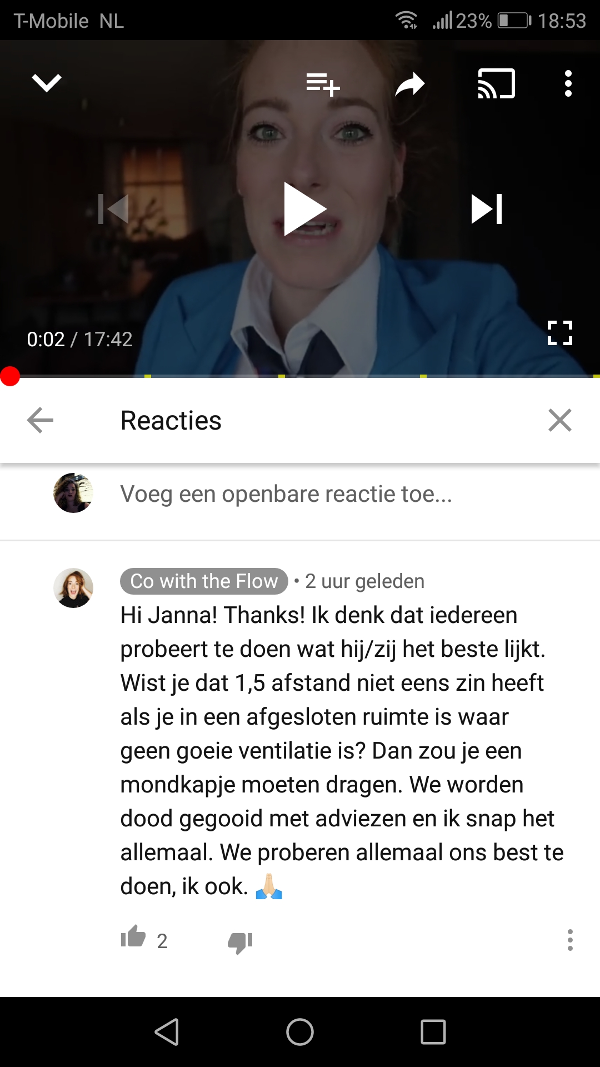The height and width of the screenshot is (1067, 600).
Task: Skip to the next video
Action: (x=487, y=209)
